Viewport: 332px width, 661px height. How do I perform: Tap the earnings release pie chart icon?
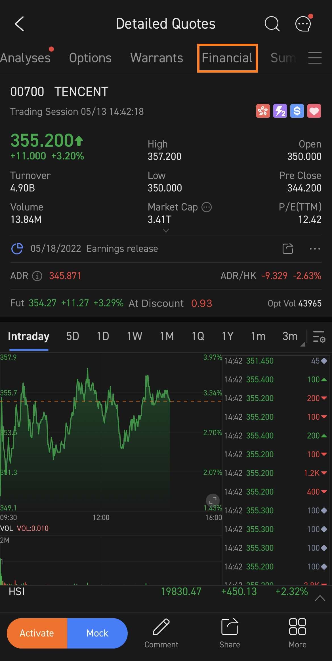point(17,249)
